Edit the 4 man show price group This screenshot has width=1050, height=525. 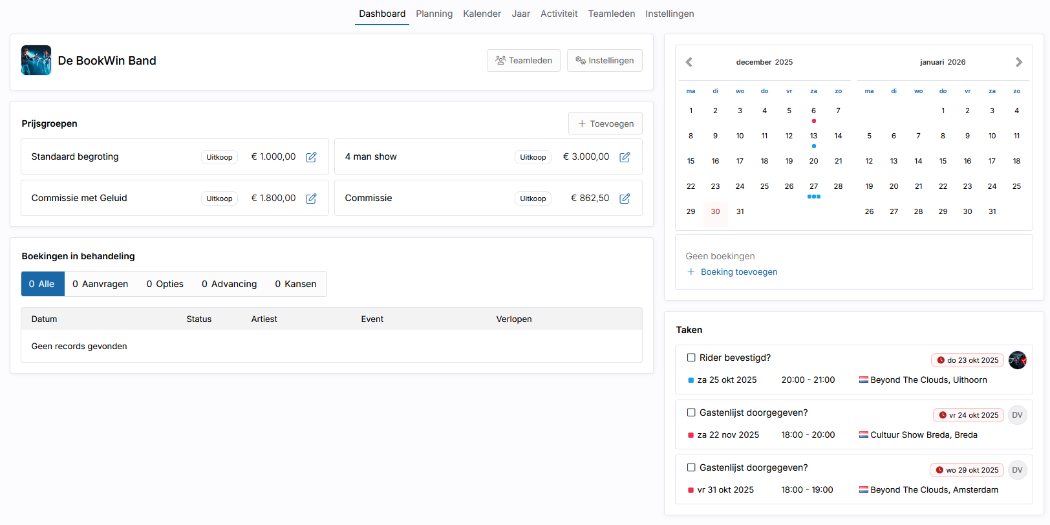point(625,157)
